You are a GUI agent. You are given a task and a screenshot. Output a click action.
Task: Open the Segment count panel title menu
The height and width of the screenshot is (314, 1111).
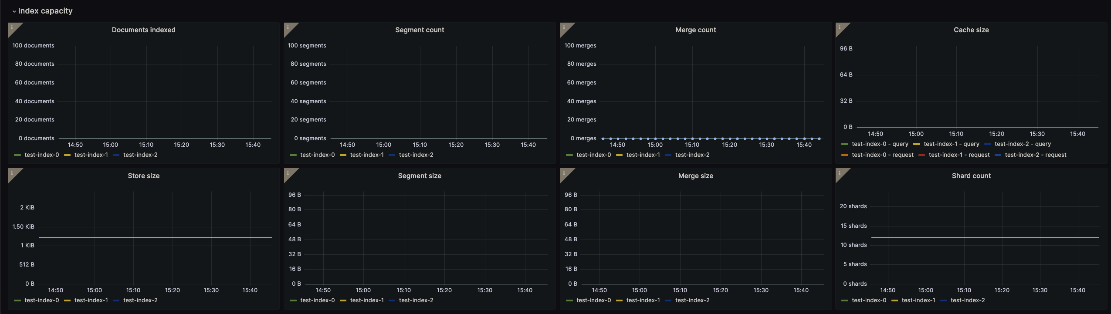click(x=420, y=30)
